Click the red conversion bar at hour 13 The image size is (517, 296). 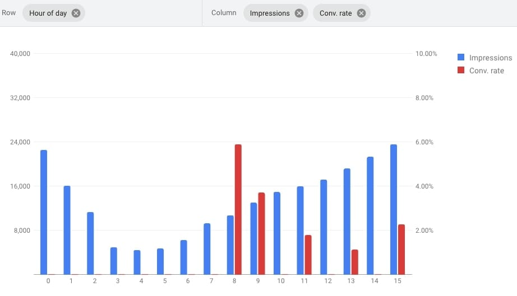[x=354, y=262]
